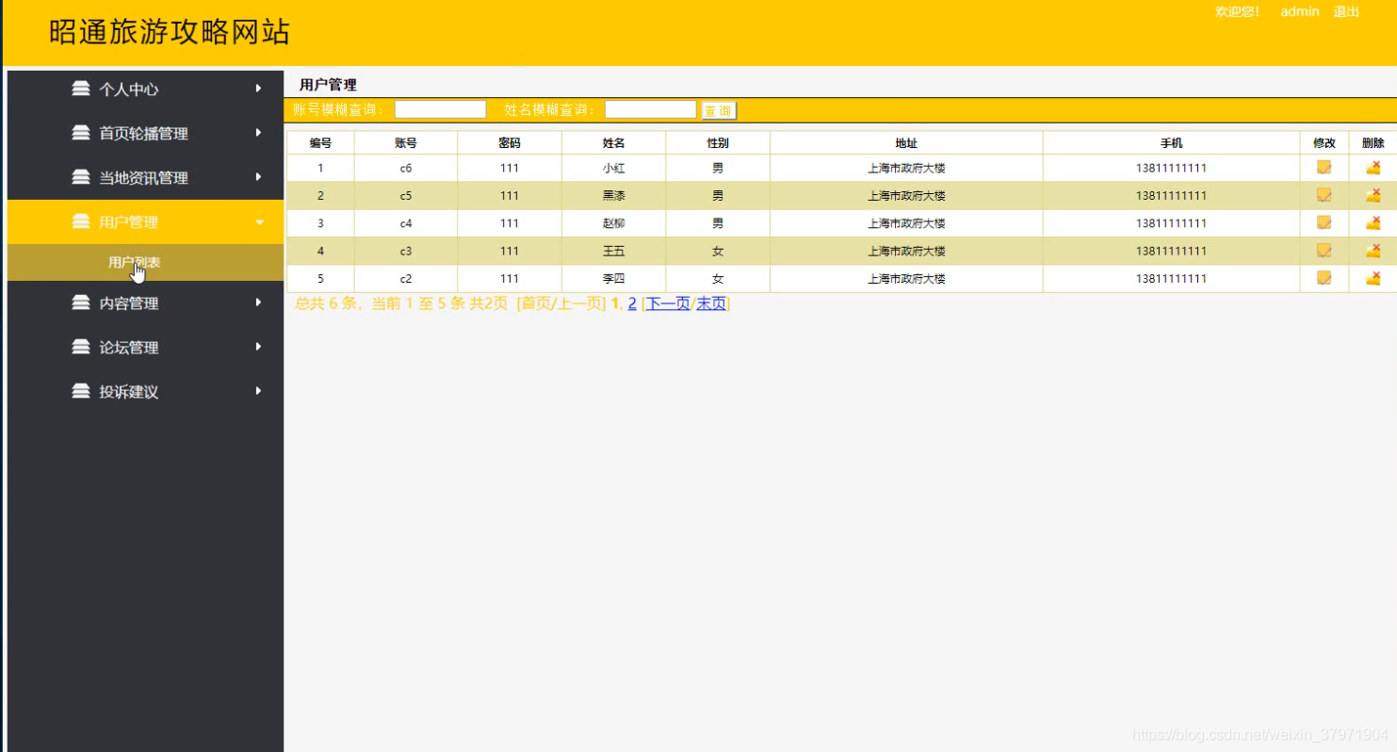Click the admin username in header
1397x752 pixels.
(x=1300, y=12)
